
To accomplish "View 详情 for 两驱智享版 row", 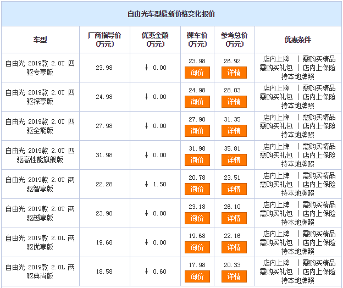I will pyautogui.click(x=234, y=189).
